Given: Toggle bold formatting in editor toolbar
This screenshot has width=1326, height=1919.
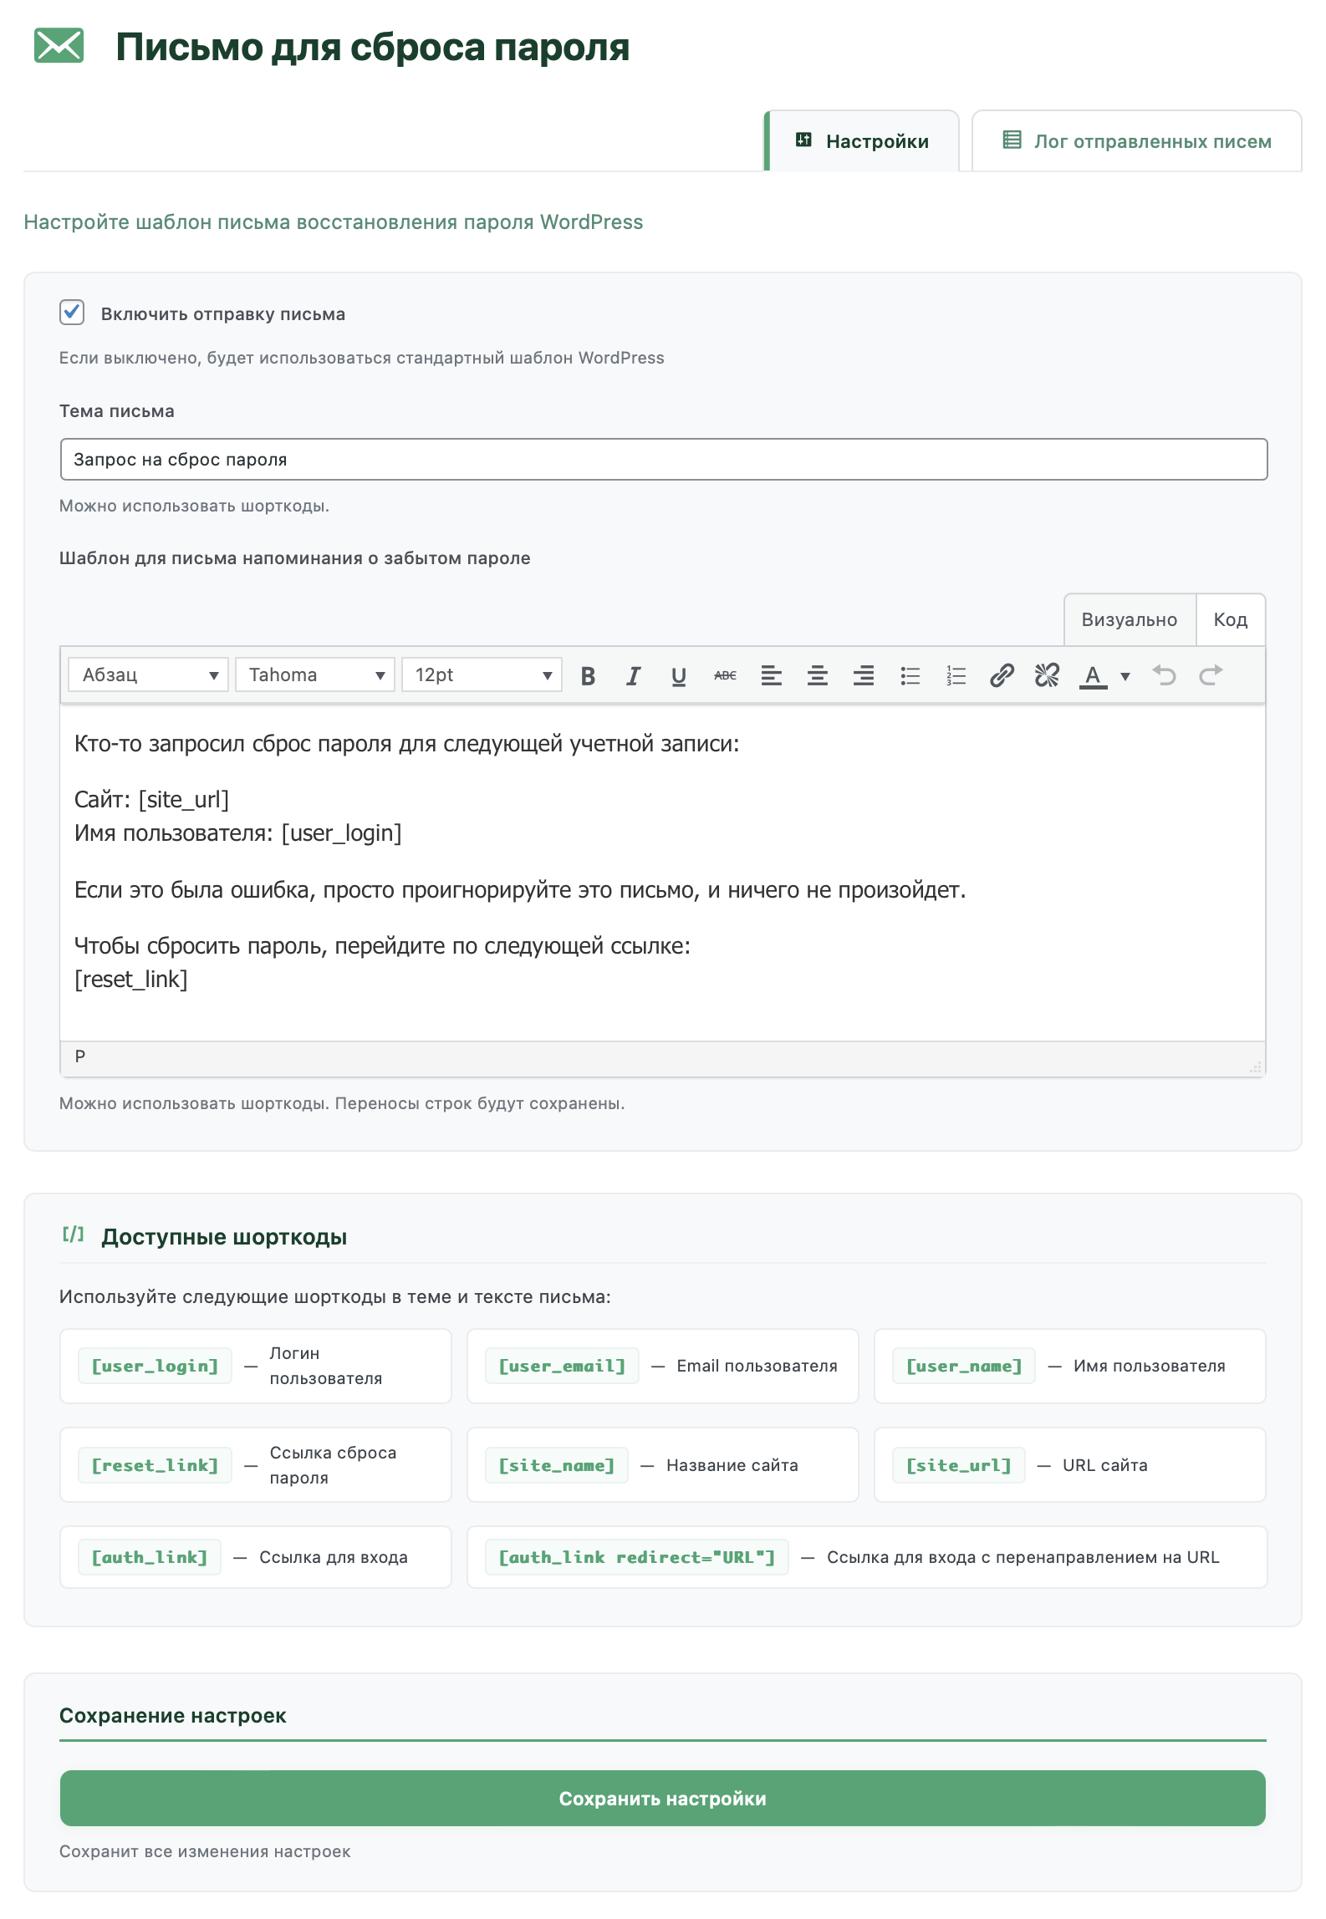Looking at the screenshot, I should coord(588,675).
